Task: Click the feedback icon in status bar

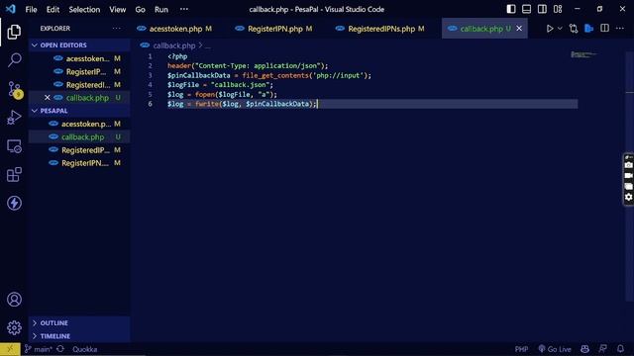Action: (x=603, y=349)
